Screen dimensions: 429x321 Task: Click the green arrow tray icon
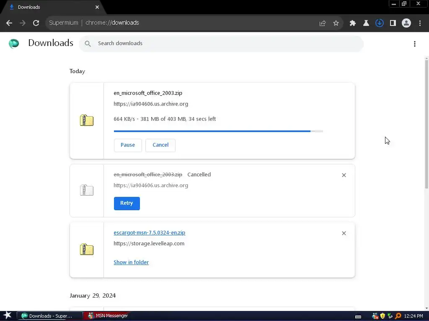coord(390,316)
